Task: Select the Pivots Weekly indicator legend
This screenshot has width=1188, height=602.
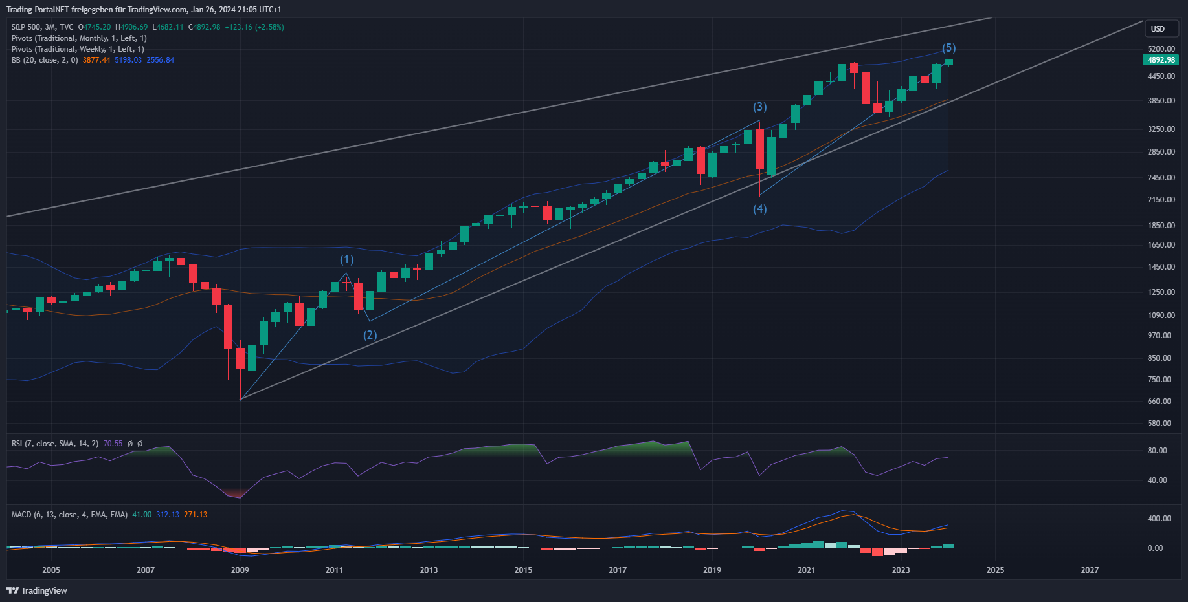Action: (x=77, y=49)
